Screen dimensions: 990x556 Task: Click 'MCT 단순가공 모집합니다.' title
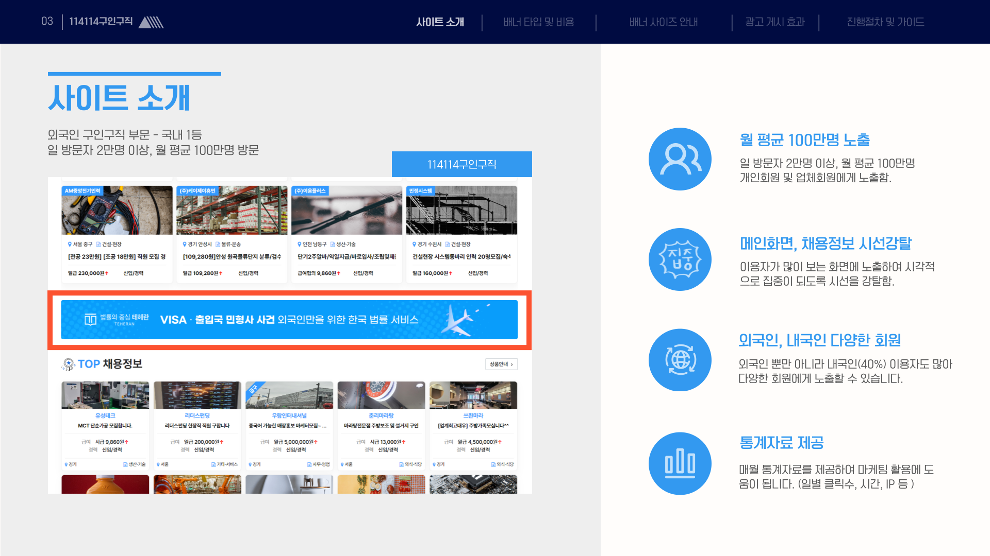click(105, 426)
